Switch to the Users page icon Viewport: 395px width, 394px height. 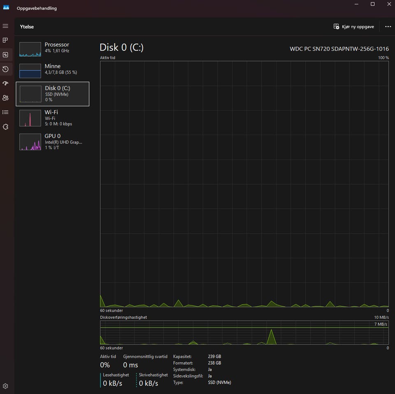coord(5,98)
